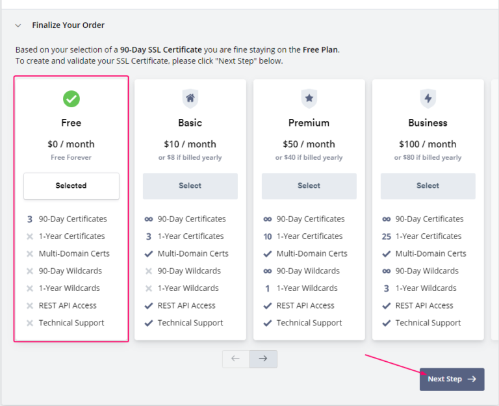Click the Selected button on Free plan

71,186
